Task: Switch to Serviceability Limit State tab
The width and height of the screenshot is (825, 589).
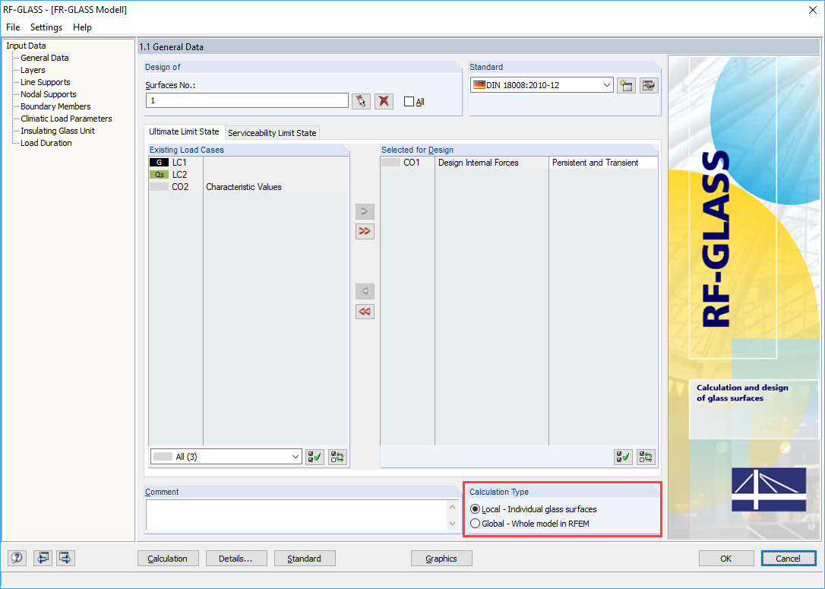Action: point(272,132)
